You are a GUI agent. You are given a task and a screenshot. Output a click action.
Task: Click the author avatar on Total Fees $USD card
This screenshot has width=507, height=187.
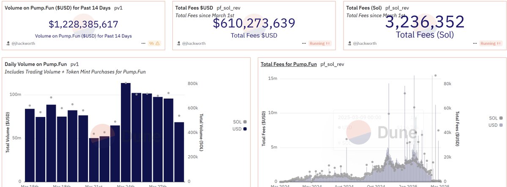tap(179, 43)
